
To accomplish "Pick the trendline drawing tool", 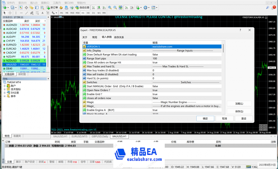I will pos(27,13).
